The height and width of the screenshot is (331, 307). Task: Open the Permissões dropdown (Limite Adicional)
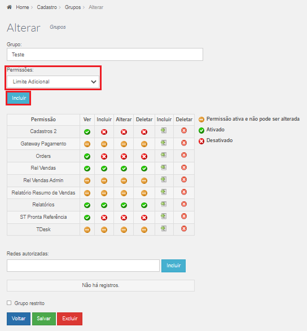53,82
